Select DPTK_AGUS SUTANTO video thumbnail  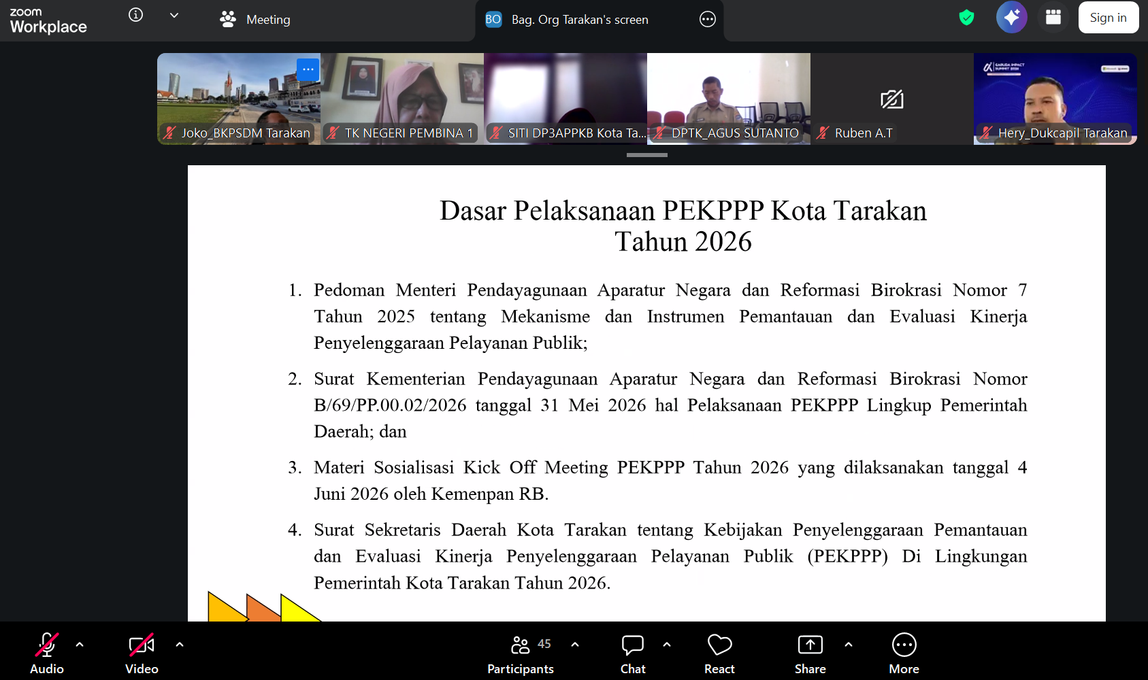tap(729, 99)
